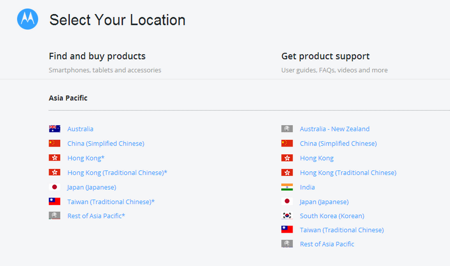Choose Hong Kong* store link
Image resolution: width=450 pixels, height=266 pixels.
coord(86,158)
